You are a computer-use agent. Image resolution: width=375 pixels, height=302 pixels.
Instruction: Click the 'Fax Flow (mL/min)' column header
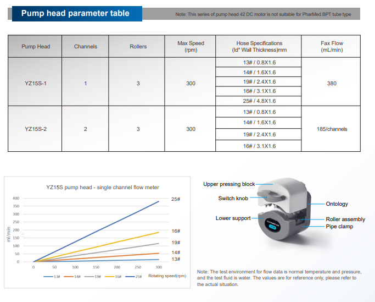pos(332,47)
